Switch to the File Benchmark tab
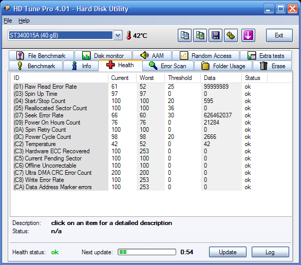The width and height of the screenshot is (301, 265). point(41,56)
